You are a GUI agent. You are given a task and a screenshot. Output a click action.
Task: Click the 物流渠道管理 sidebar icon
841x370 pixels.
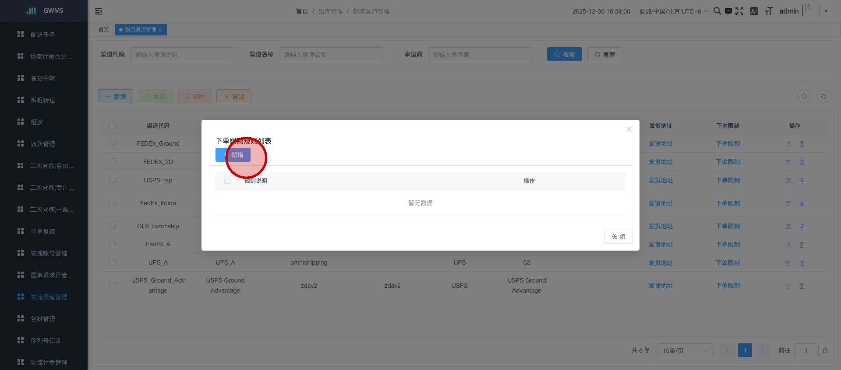pyautogui.click(x=21, y=297)
